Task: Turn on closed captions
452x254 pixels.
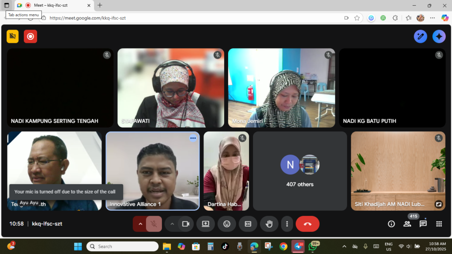Action: [248, 224]
